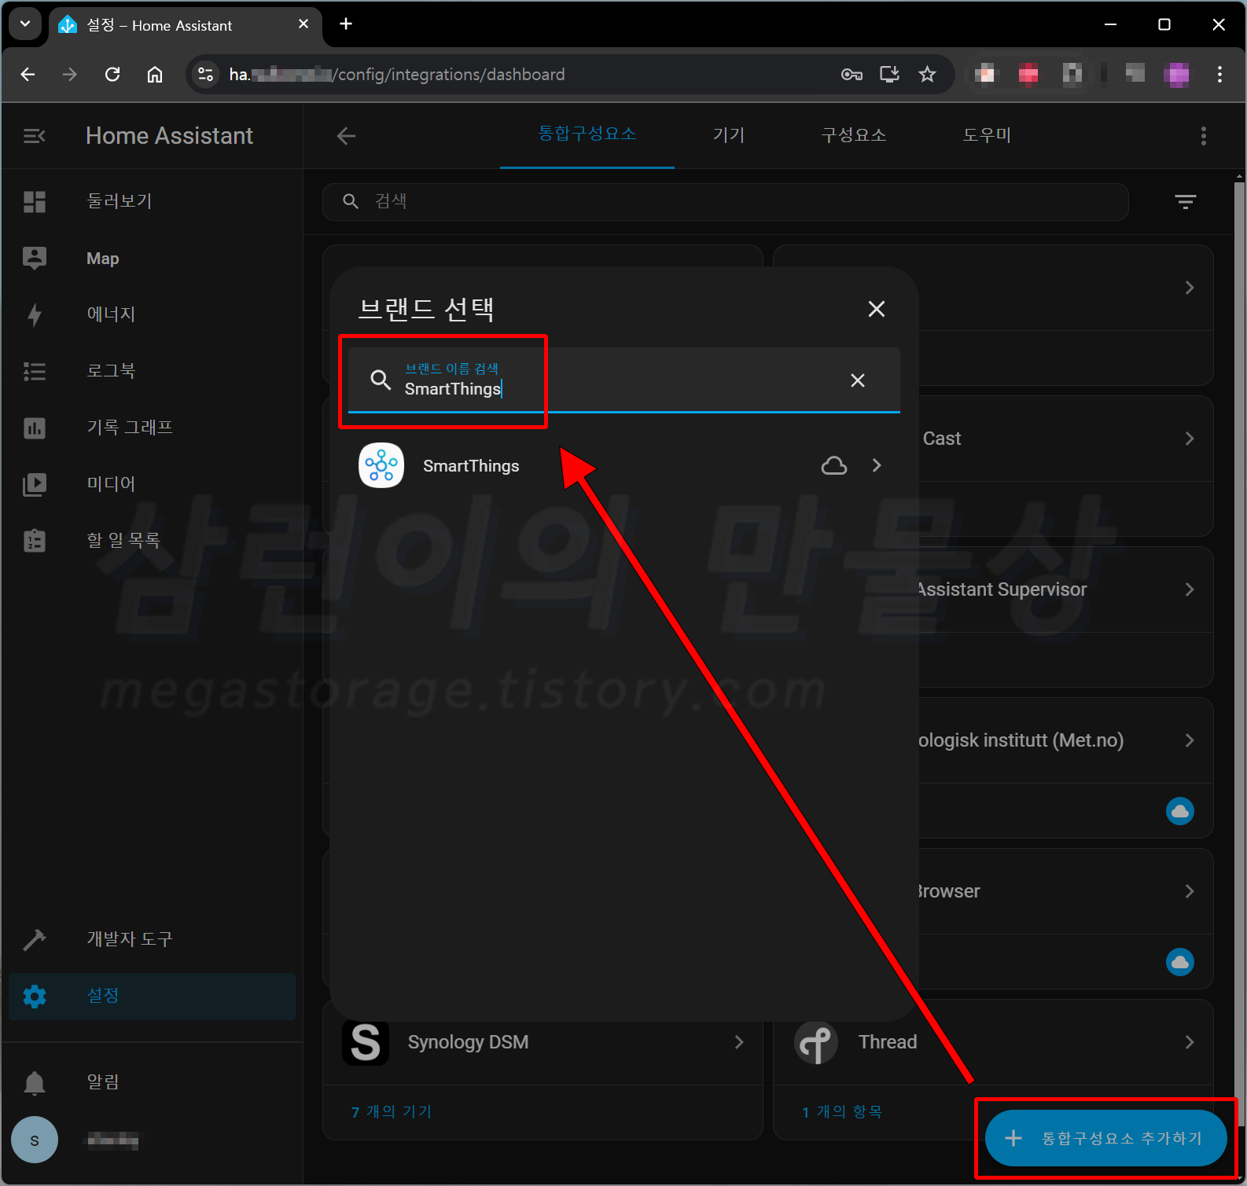Expand the Met.no integration chevron

pyautogui.click(x=1190, y=740)
